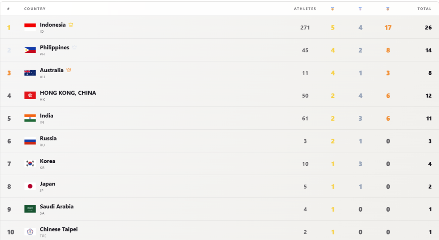Click the bronze medal column header icon
This screenshot has height=240, width=439.
(388, 9)
